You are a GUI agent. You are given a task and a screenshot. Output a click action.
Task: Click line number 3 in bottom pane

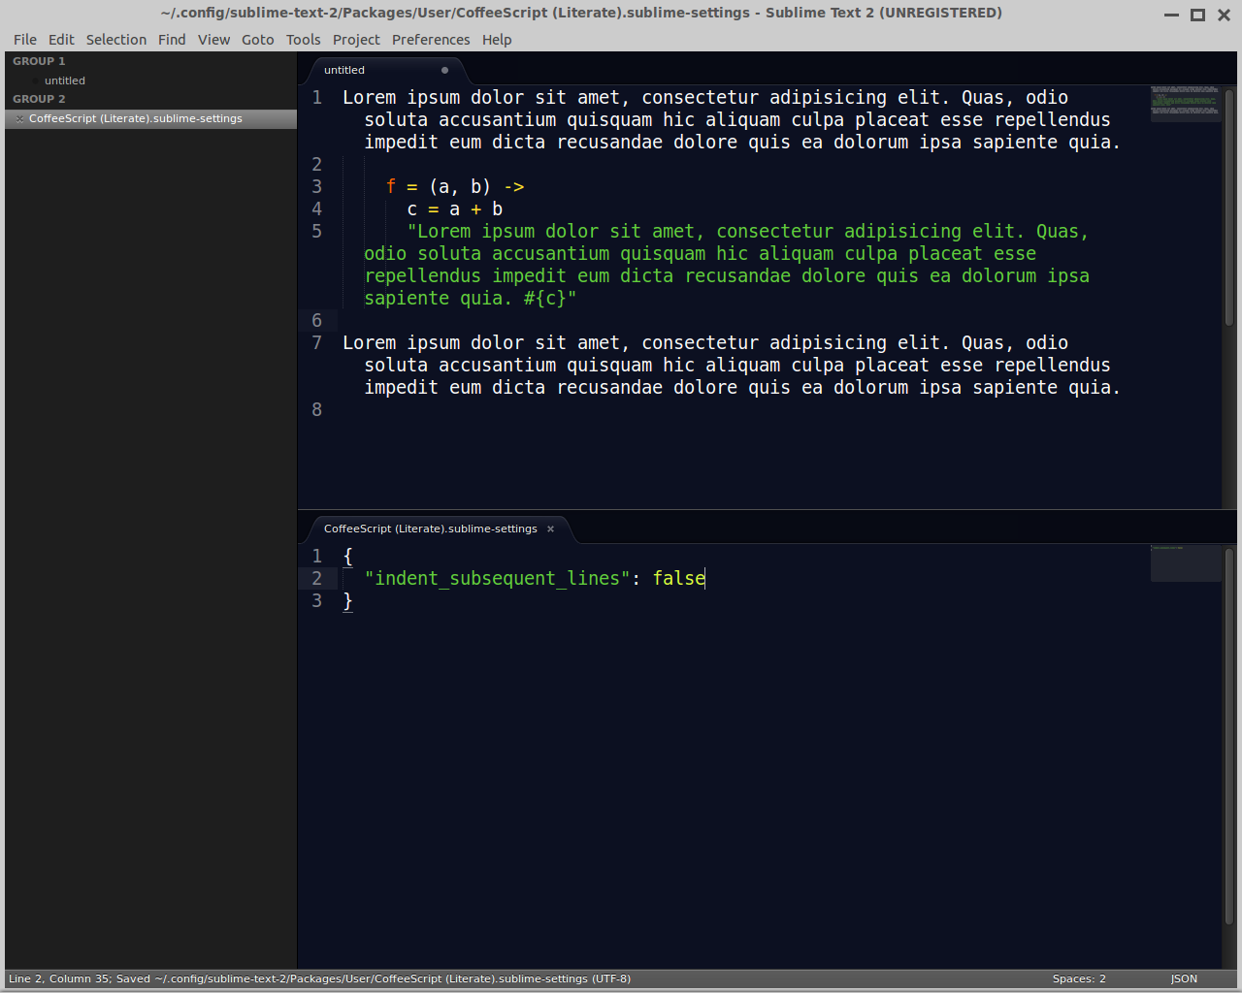316,601
